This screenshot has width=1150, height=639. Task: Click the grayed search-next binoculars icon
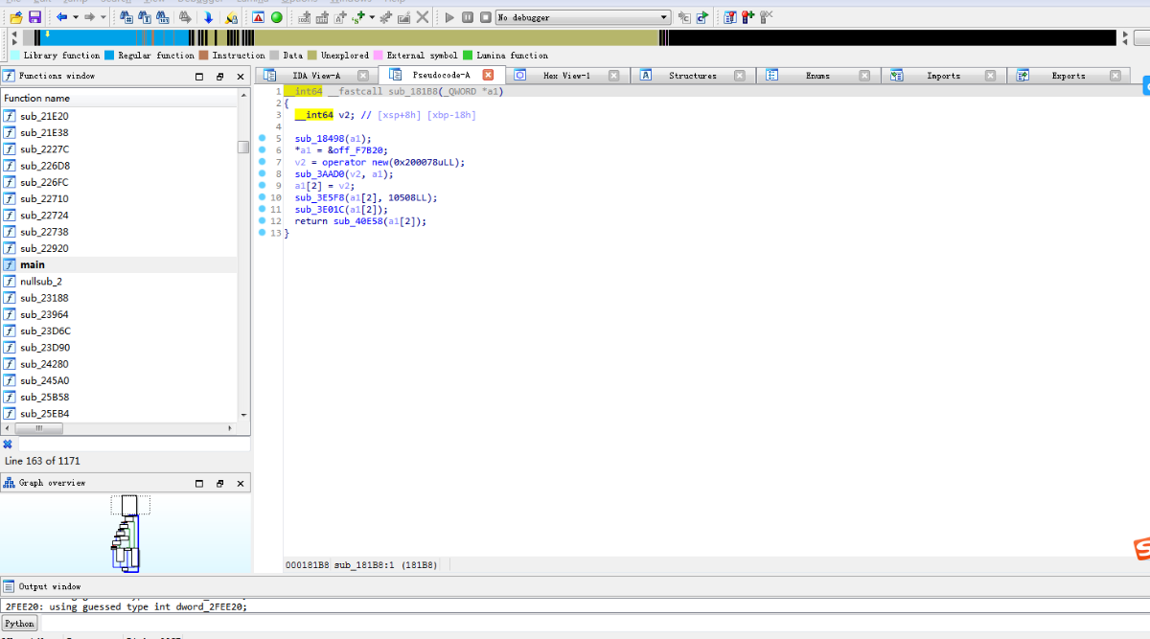click(x=185, y=17)
